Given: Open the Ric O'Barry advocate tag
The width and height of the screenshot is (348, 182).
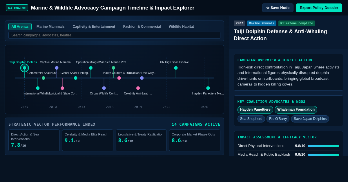Looking at the screenshot, I should pos(278,119).
